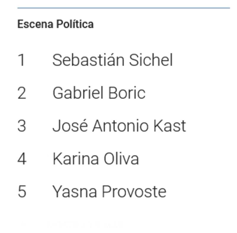Click the faded entry below Yasna Provoste

tap(86, 225)
